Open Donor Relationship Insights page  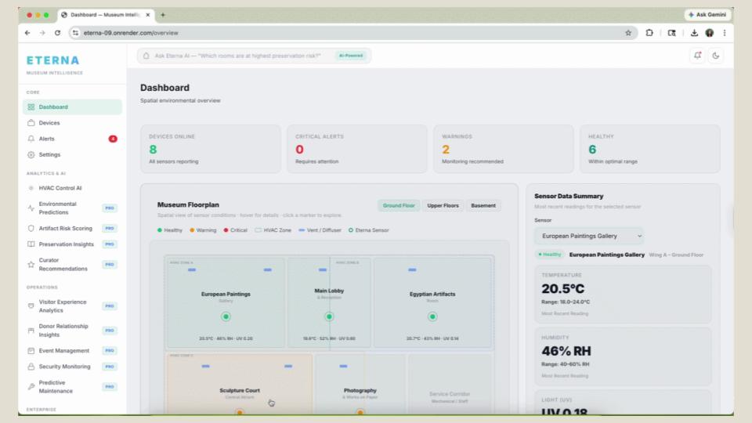point(72,331)
